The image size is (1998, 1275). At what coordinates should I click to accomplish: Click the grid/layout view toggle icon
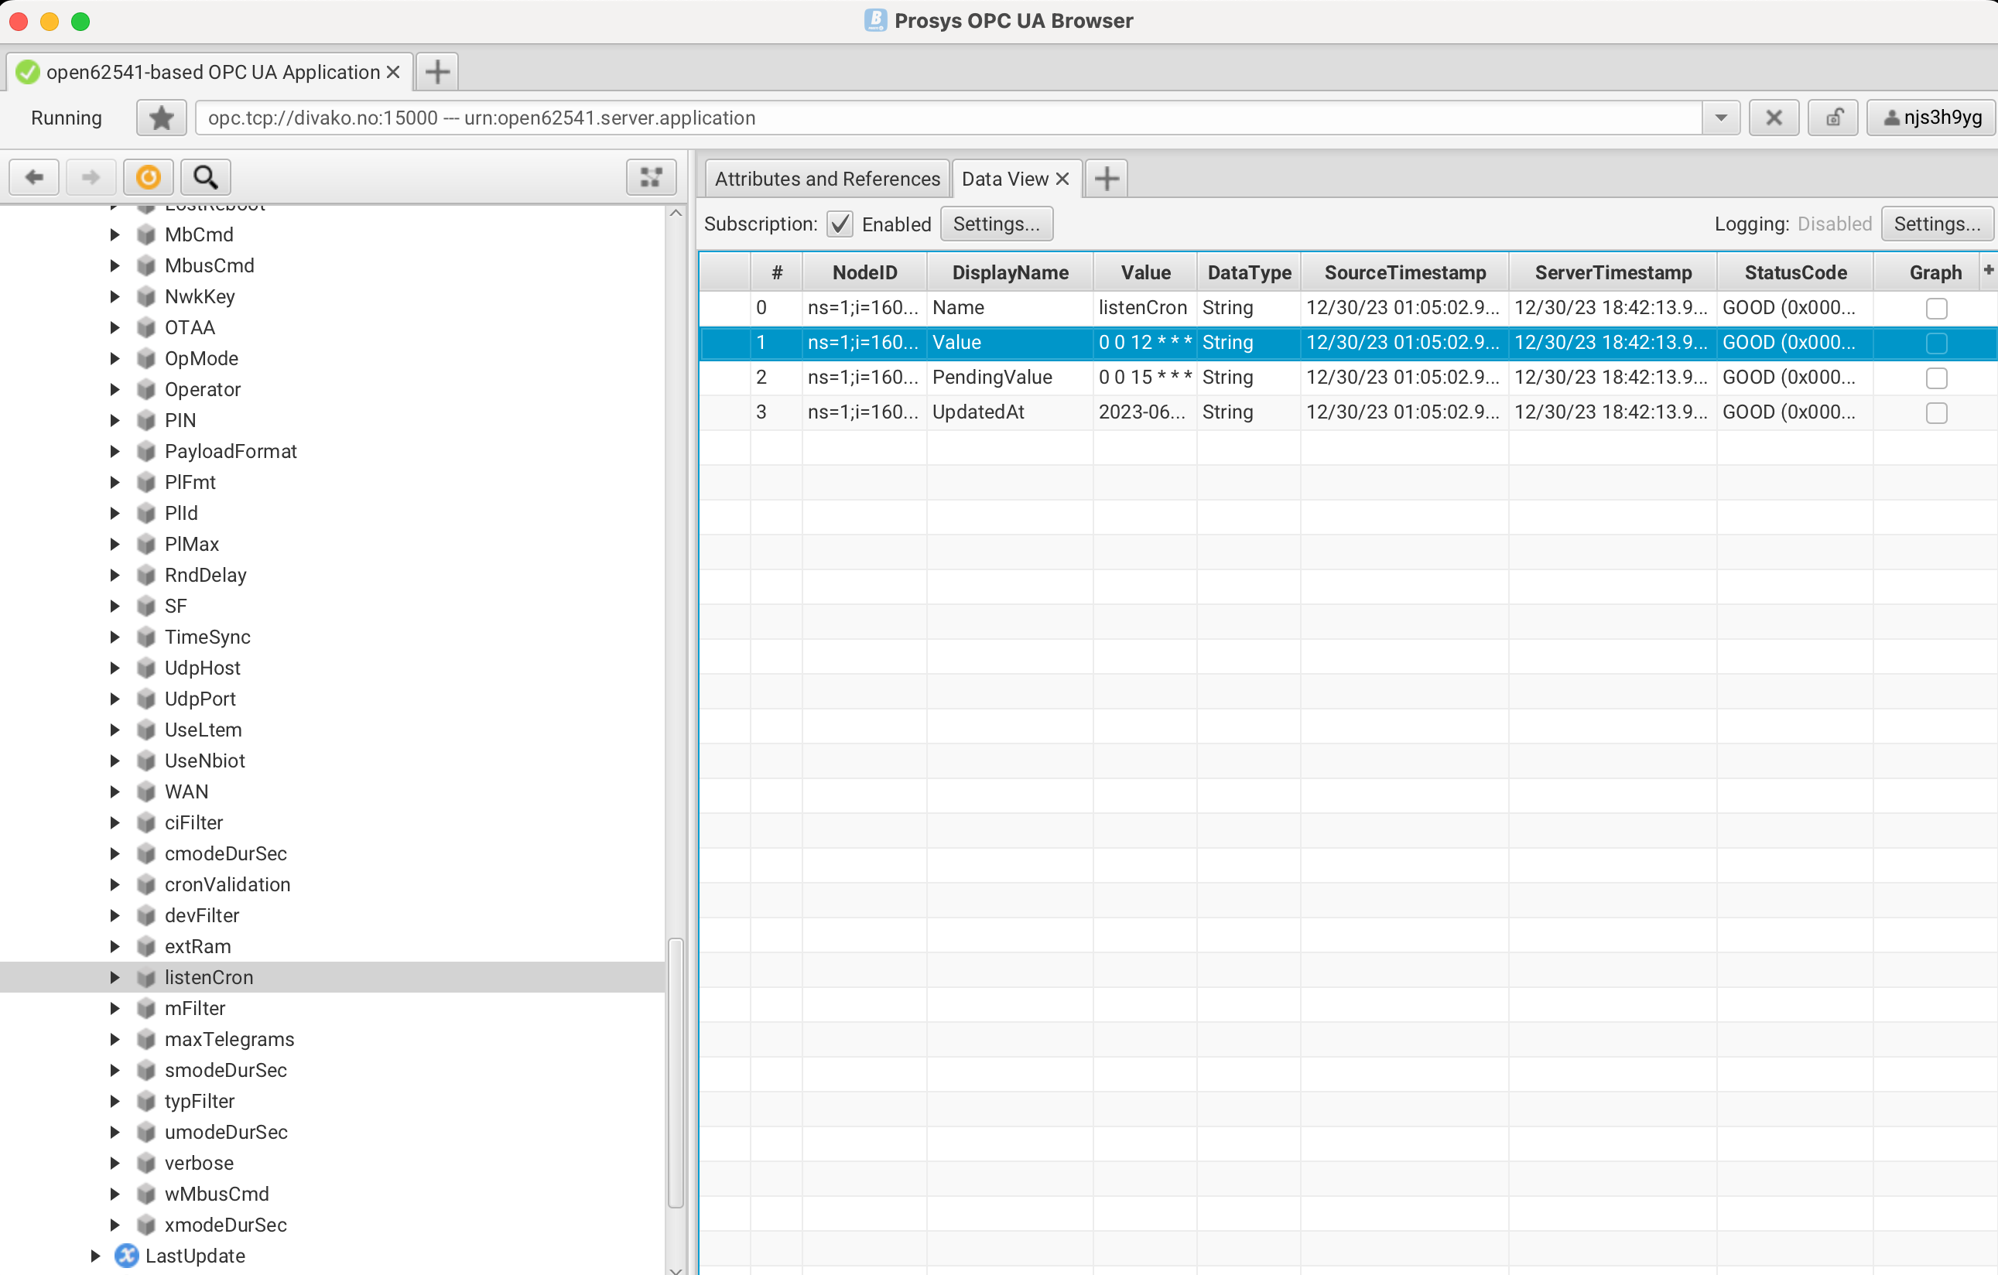(x=652, y=178)
